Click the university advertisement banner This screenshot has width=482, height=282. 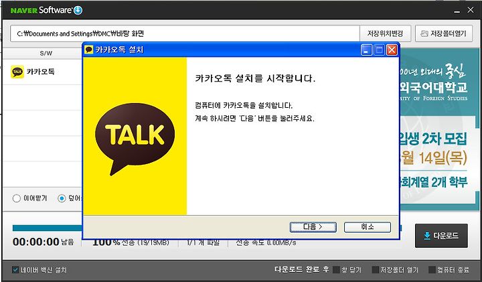click(440, 129)
